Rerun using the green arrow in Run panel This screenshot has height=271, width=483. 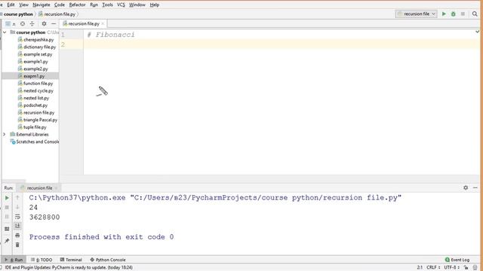pyautogui.click(x=7, y=198)
